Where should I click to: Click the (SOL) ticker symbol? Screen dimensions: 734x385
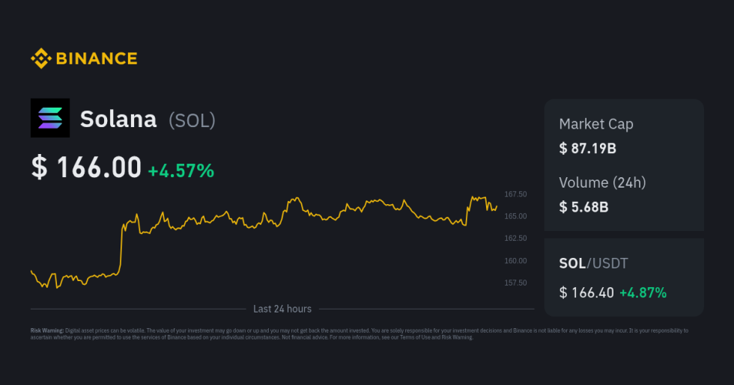[x=192, y=120]
